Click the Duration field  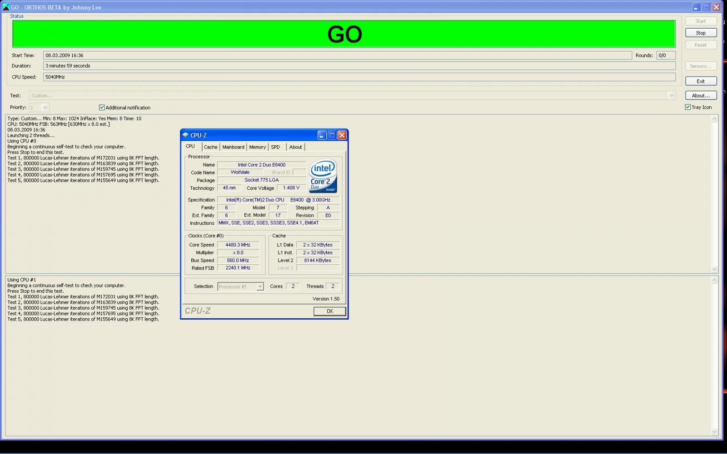[359, 66]
